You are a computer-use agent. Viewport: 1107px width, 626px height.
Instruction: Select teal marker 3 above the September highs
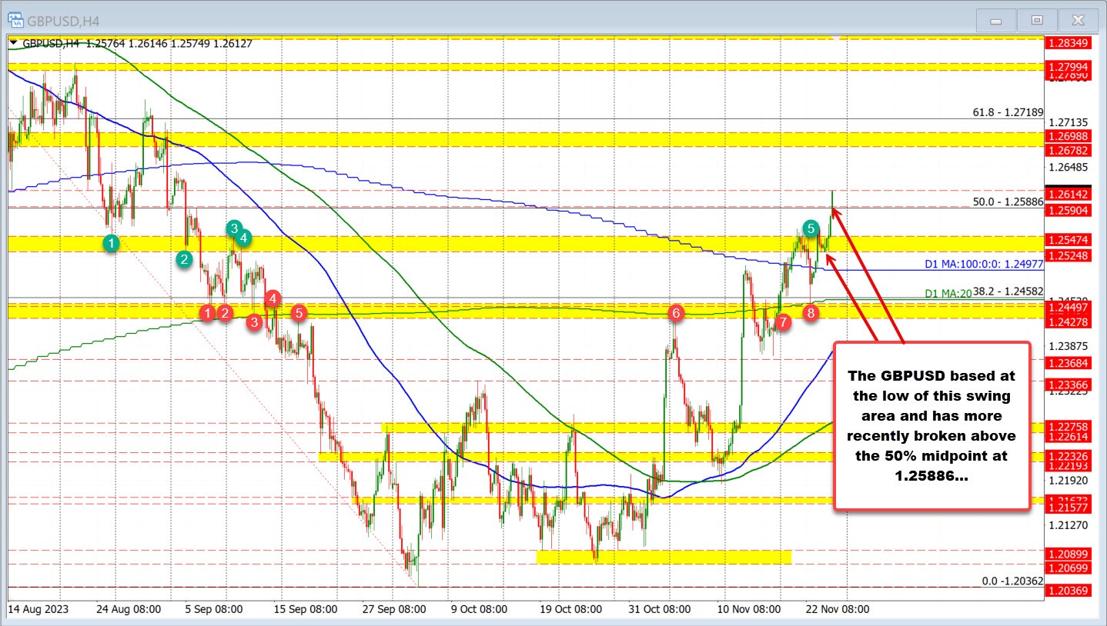(x=234, y=228)
